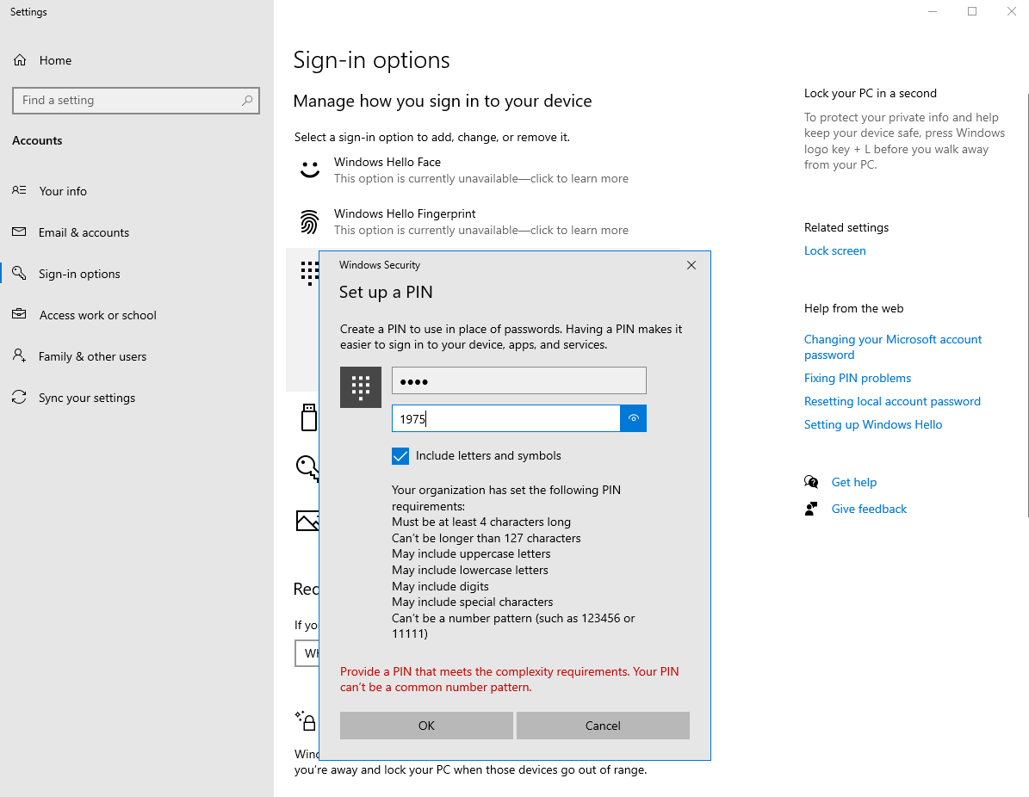Click the Give feedback icon
The width and height of the screenshot is (1029, 797).
(810, 509)
